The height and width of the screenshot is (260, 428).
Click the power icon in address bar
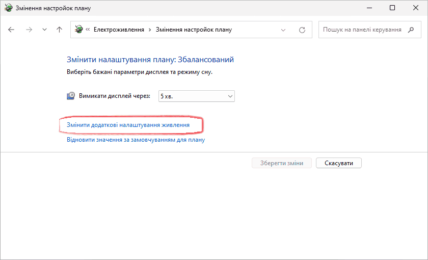coord(79,30)
